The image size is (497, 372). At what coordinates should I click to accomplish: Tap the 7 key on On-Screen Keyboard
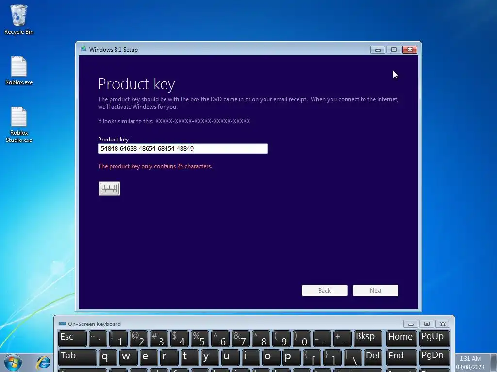pos(241,339)
